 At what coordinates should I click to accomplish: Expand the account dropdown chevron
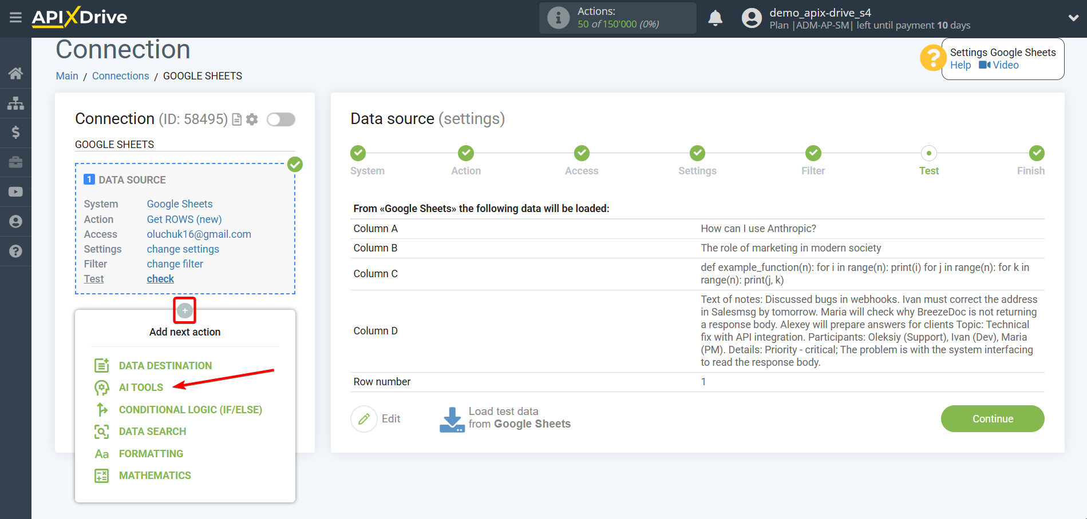click(1073, 18)
